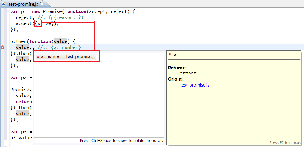Click the red icon beside 'x' in documentation popup

coord(171,54)
